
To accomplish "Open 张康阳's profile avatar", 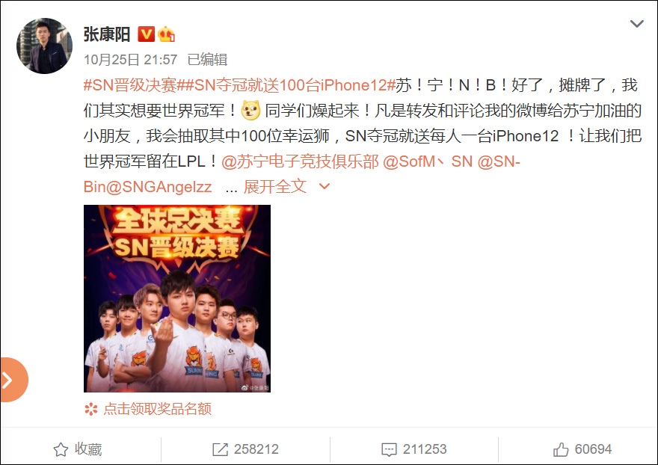I will (x=44, y=46).
